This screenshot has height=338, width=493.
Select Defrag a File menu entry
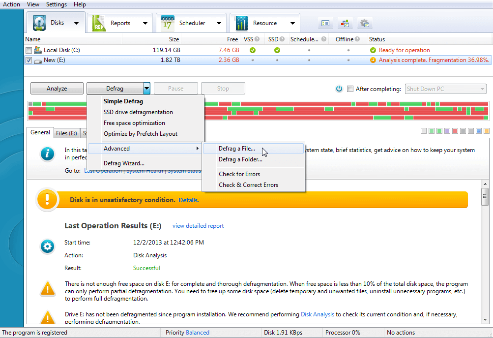pos(237,149)
